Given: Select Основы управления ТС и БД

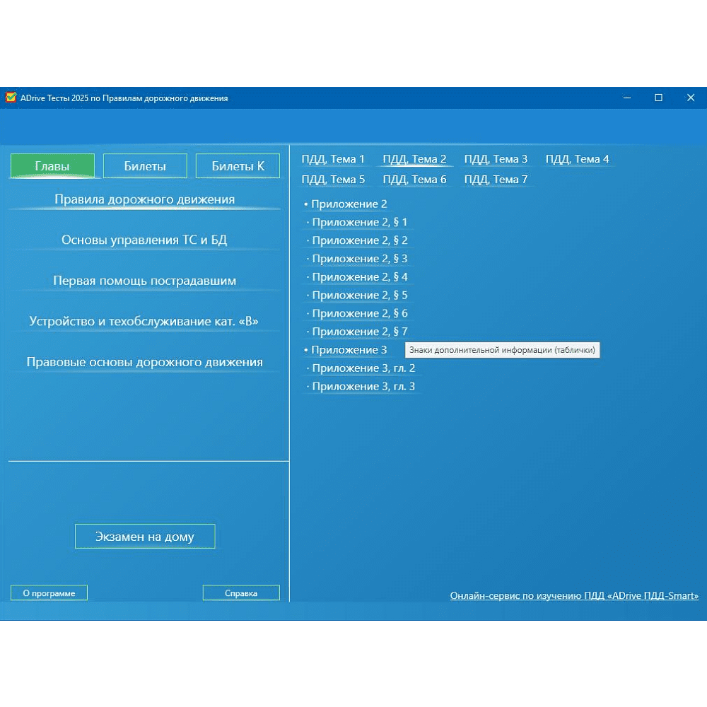Looking at the screenshot, I should (144, 240).
